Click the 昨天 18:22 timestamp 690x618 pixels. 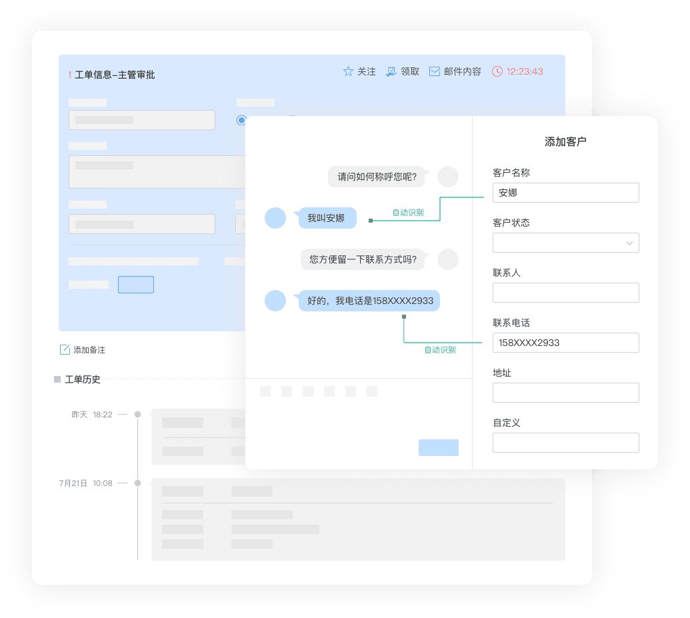(92, 414)
